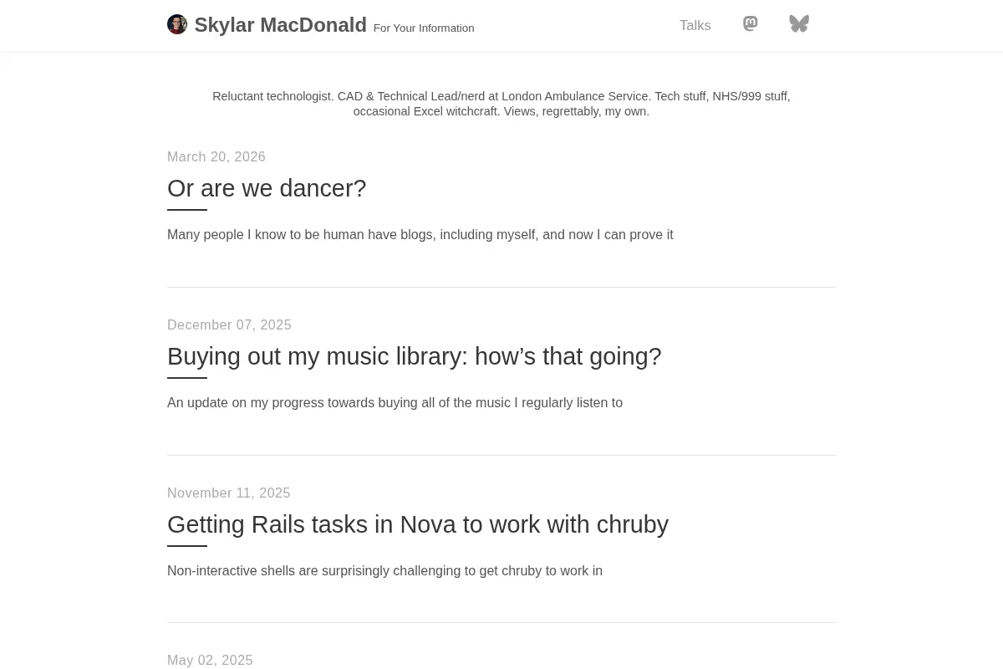Click the 'For Your Information' tagline
The image size is (1003, 669).
tap(424, 28)
